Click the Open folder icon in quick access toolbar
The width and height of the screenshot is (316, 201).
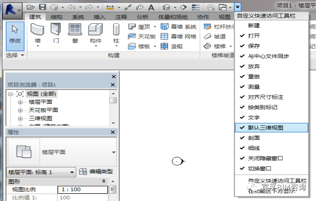(30, 7)
